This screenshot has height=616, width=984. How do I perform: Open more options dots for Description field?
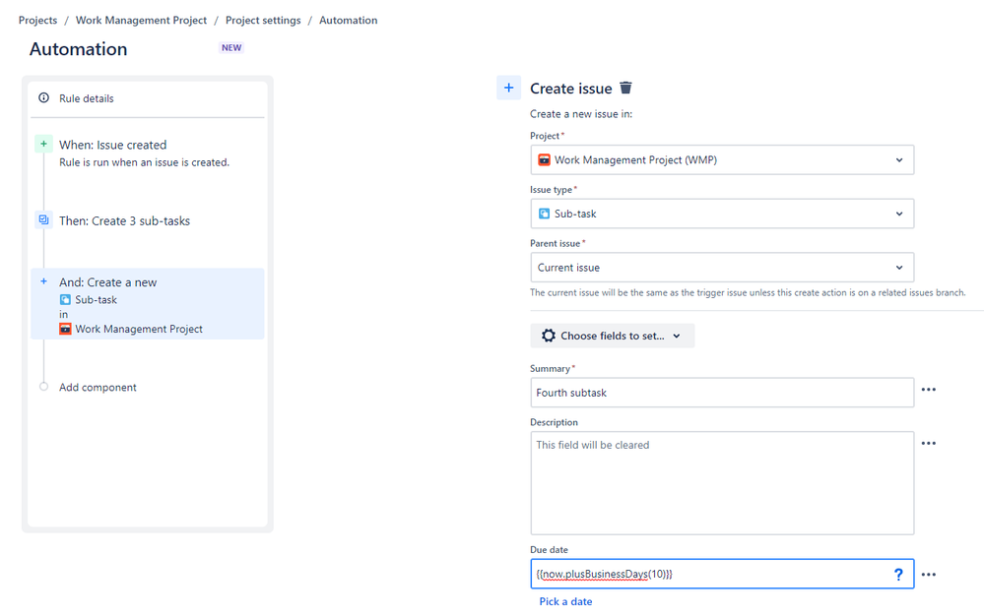[x=929, y=444]
